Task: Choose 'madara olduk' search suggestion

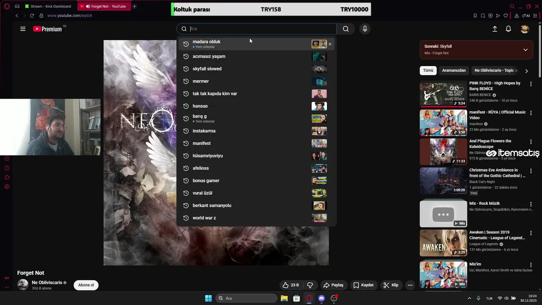Action: click(256, 44)
